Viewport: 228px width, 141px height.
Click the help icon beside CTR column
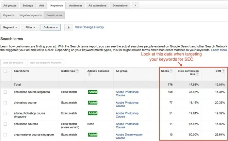tap(223, 71)
